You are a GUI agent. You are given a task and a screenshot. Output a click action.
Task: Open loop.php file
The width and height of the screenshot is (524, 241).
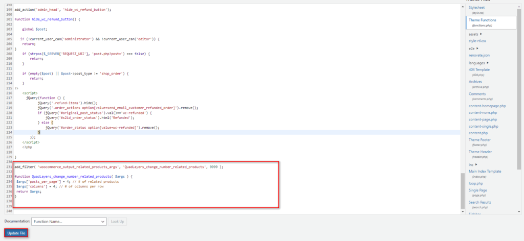(475, 183)
